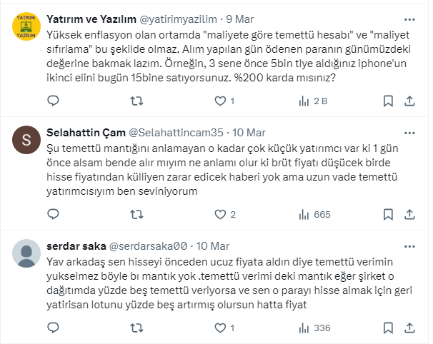Like Selahattin Çam's tweet

[219, 214]
